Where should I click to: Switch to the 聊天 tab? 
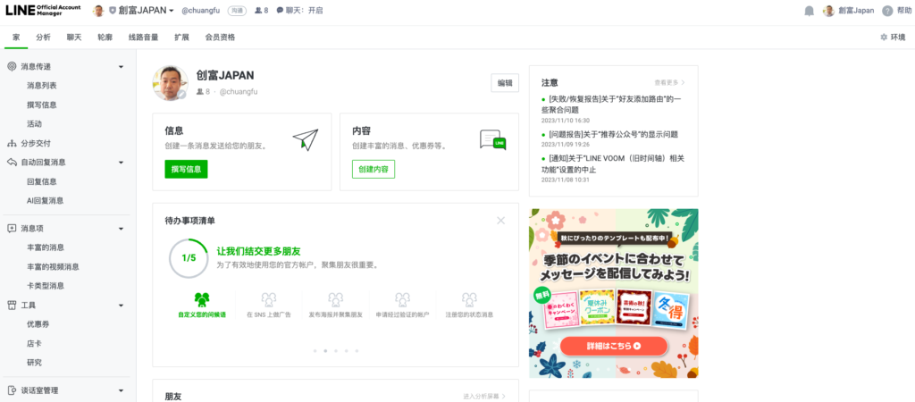74,38
